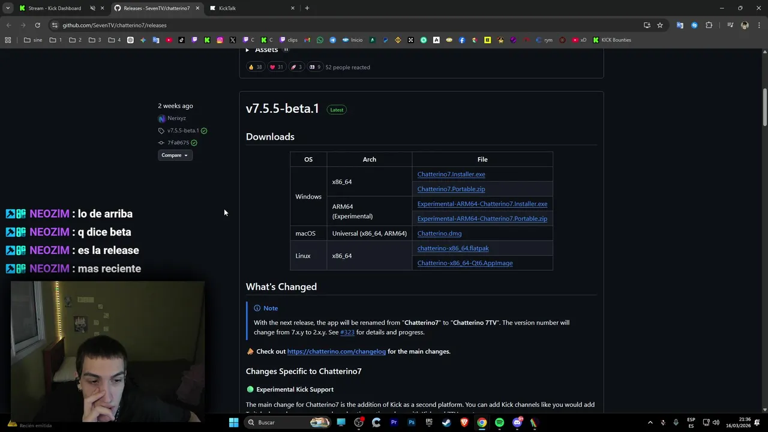
Task: Open the Binance bookmark icon
Action: tap(398, 40)
